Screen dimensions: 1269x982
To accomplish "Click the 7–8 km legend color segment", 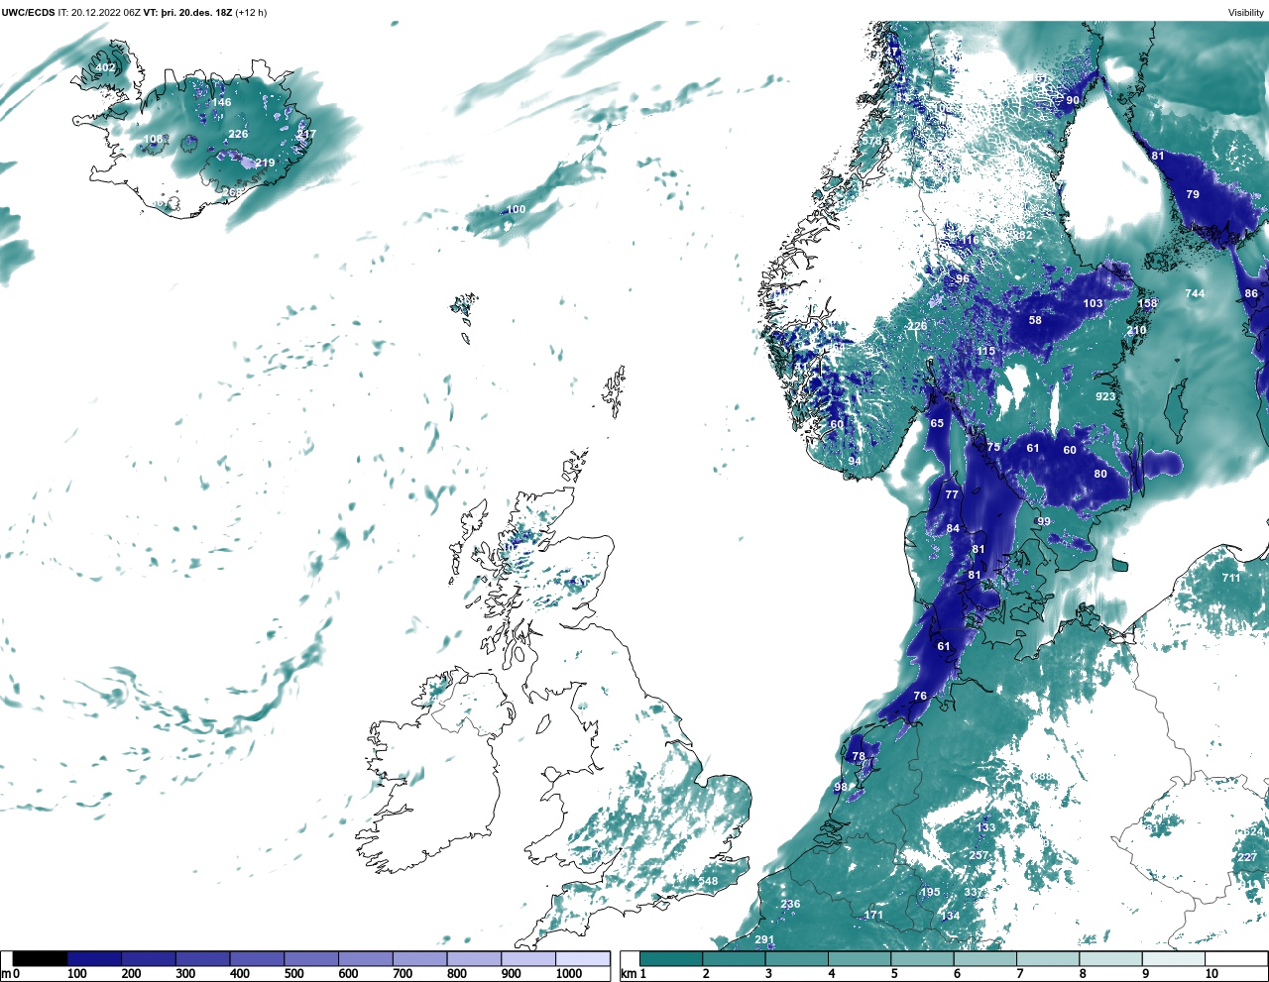I will pyautogui.click(x=1048, y=958).
